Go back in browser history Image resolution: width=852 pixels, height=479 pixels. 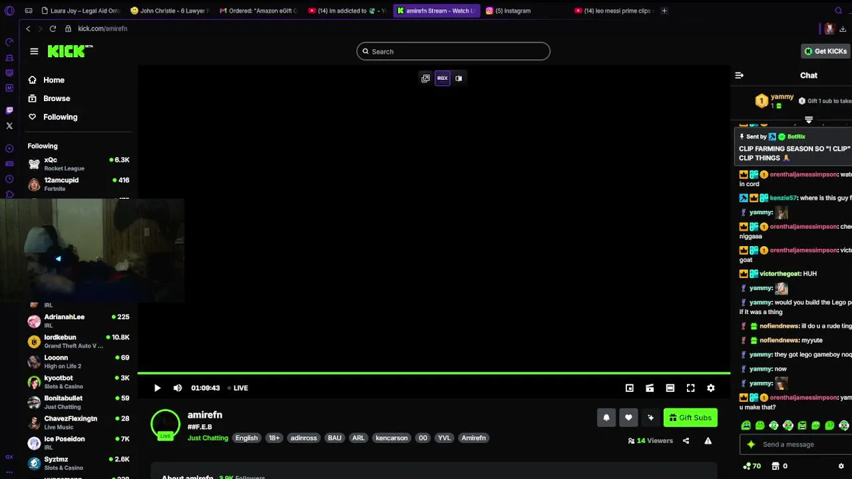[x=28, y=29]
